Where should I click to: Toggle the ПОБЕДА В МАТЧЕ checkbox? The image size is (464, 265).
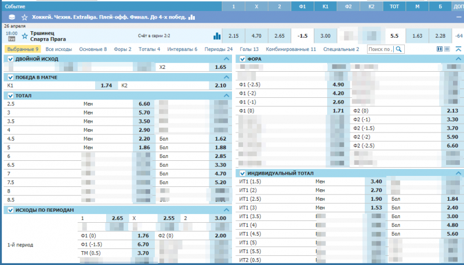pyautogui.click(x=10, y=77)
